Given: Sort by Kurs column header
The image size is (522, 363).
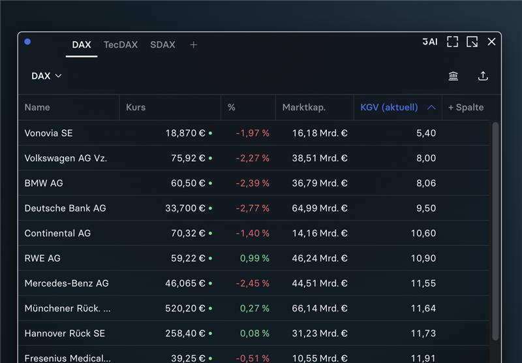Looking at the screenshot, I should click(136, 107).
